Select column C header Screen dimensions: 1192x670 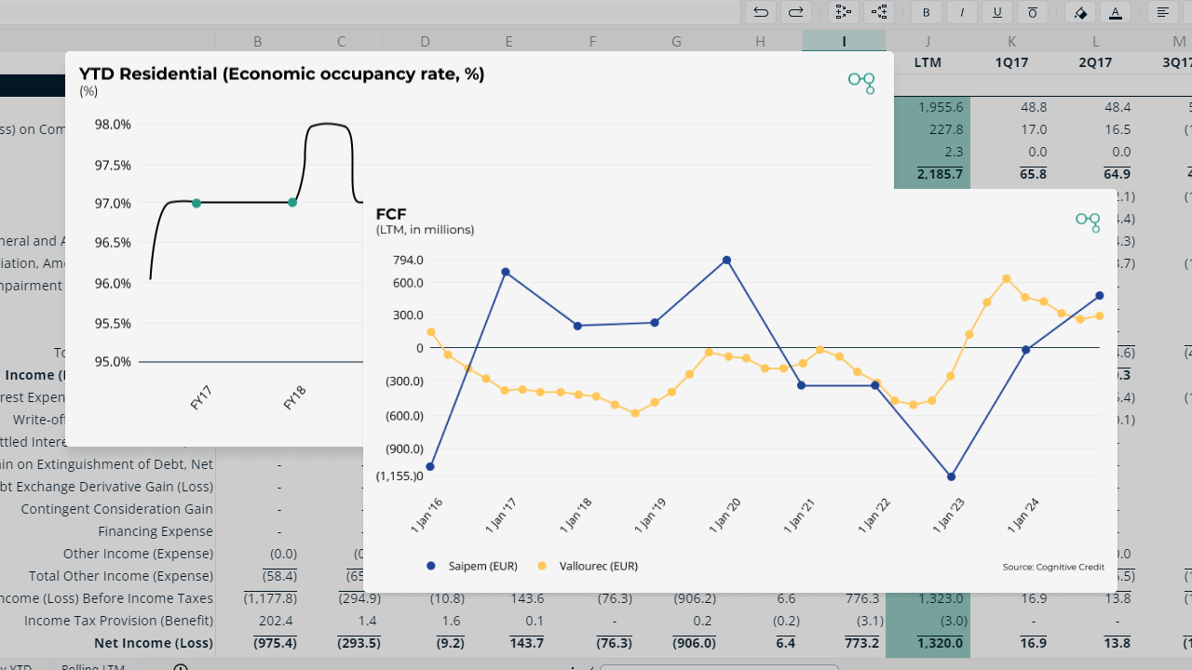(x=341, y=41)
